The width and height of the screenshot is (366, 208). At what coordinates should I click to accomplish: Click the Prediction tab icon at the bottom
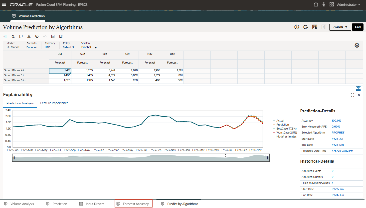[x=48, y=204]
